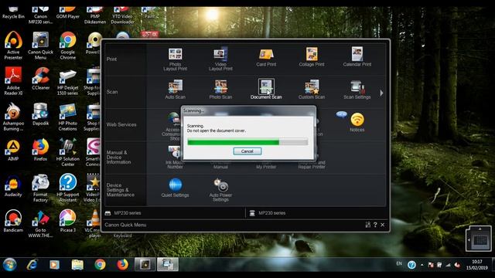This screenshot has width=495, height=278.
Task: Open taskbar clock showing 10:17
Action: 477,264
